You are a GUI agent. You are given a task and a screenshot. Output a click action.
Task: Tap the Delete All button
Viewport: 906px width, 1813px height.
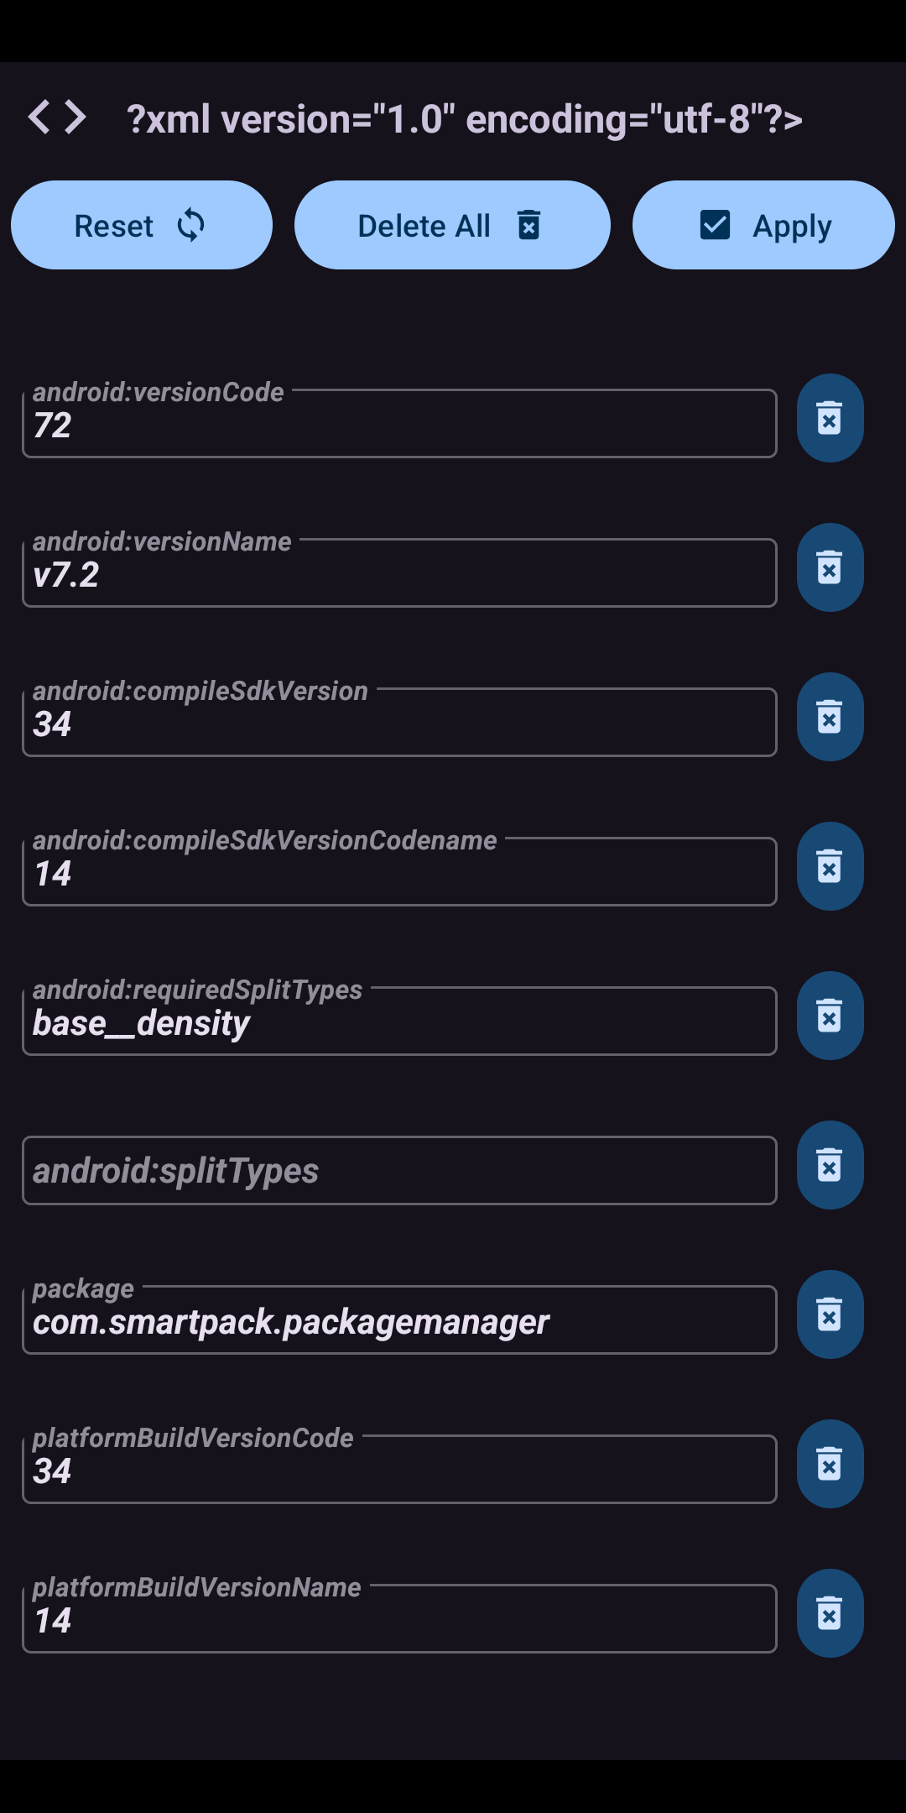[452, 225]
